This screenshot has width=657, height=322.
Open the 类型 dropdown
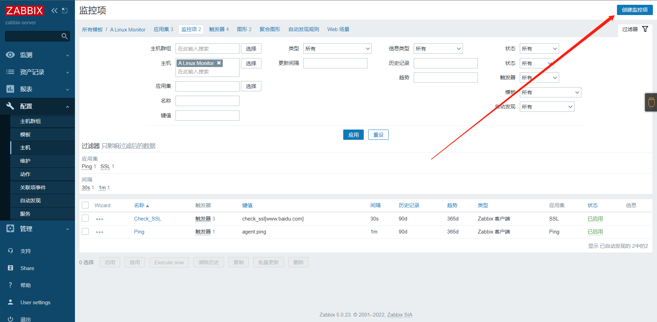pyautogui.click(x=337, y=49)
